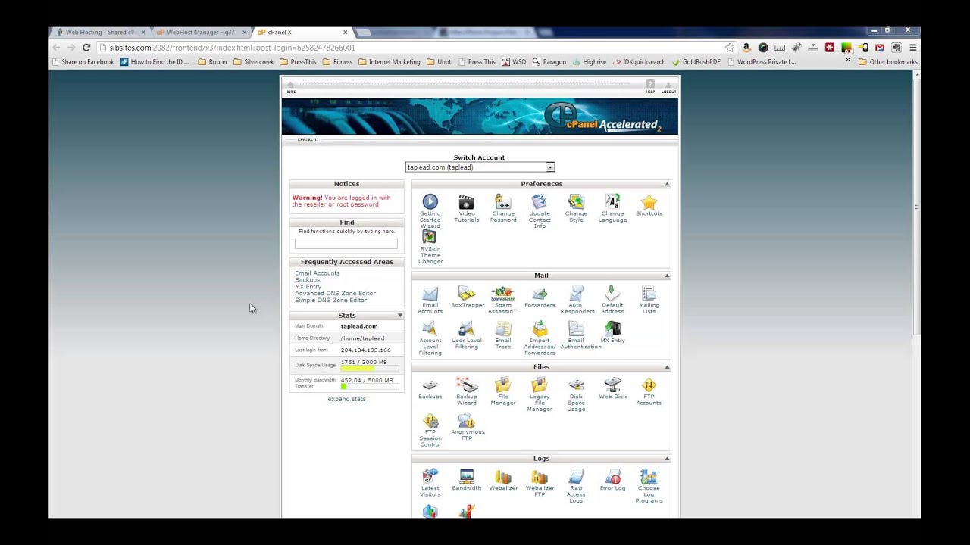Open the Getting Started Wizard icon
The height and width of the screenshot is (545, 970).
(x=430, y=202)
